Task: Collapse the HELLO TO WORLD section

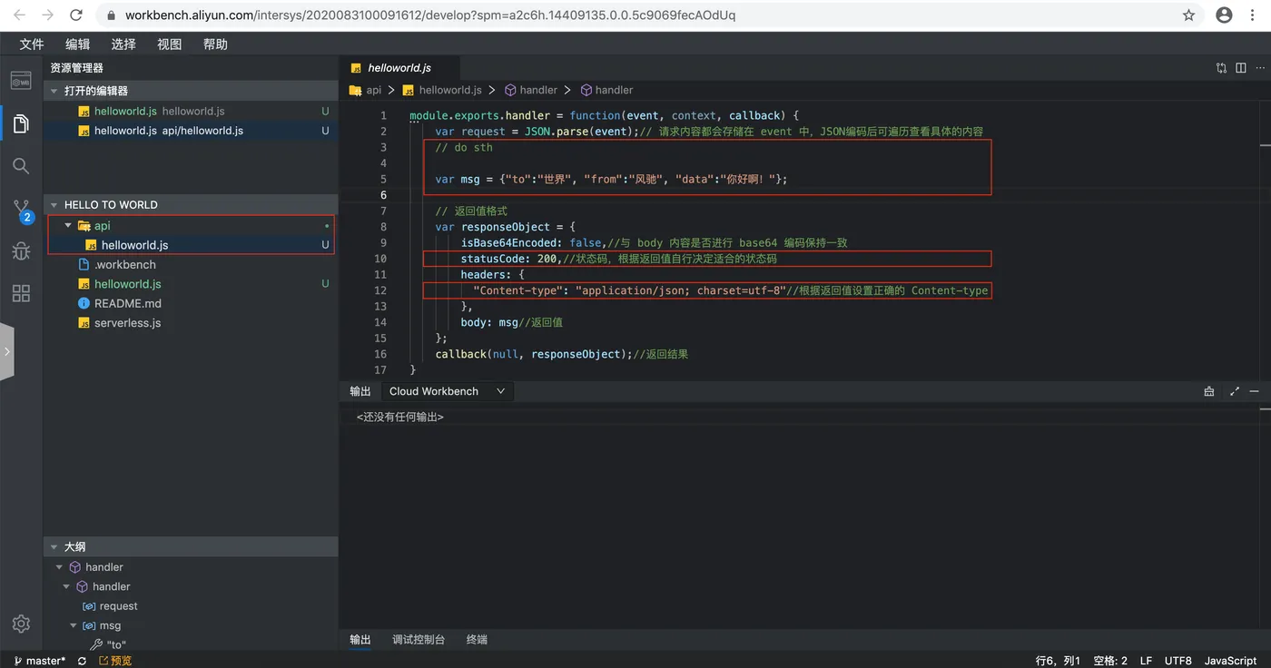Action: click(54, 204)
